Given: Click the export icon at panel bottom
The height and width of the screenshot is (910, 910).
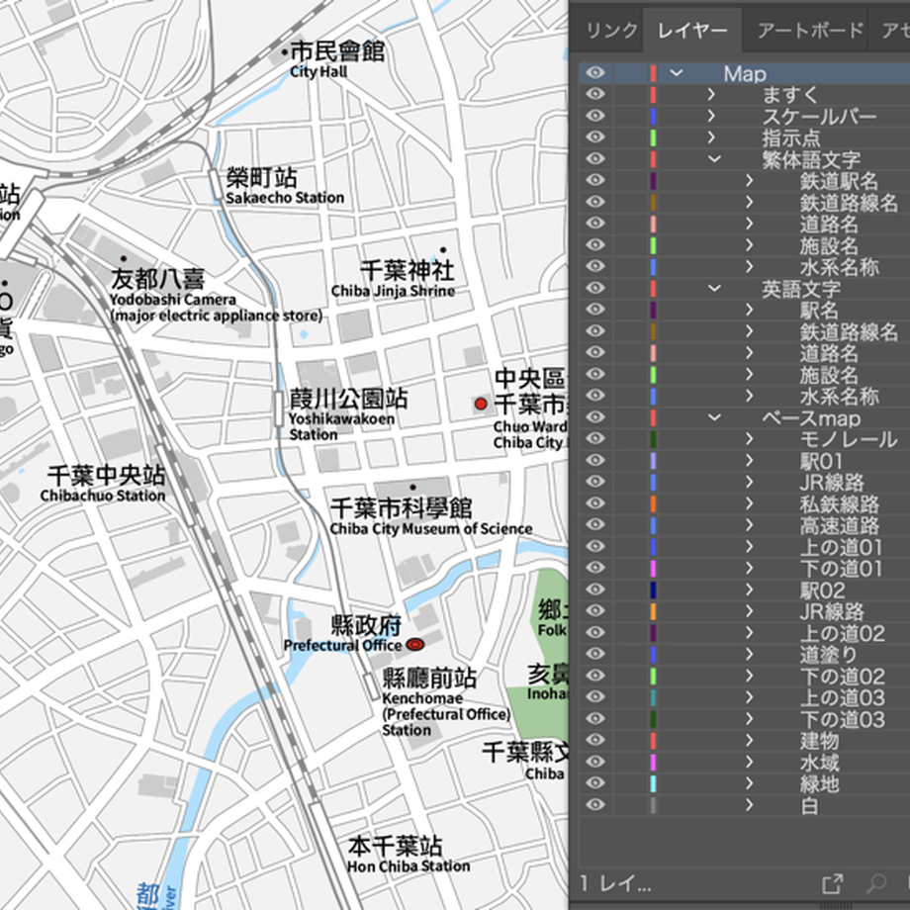Looking at the screenshot, I should pyautogui.click(x=833, y=884).
